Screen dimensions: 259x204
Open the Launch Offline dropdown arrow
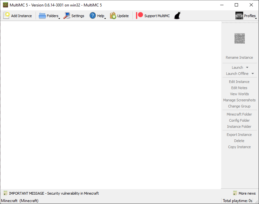point(253,74)
